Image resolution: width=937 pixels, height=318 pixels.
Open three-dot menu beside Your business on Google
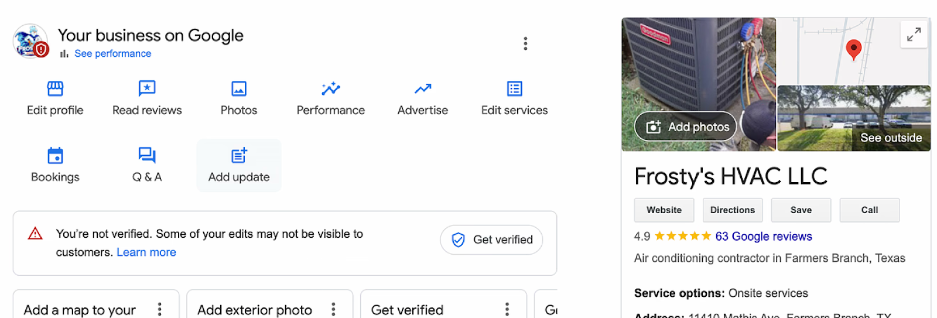(525, 43)
